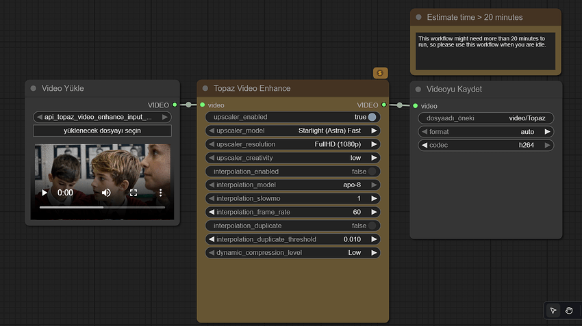
Task: Click the video preview progress bar
Action: click(x=102, y=207)
